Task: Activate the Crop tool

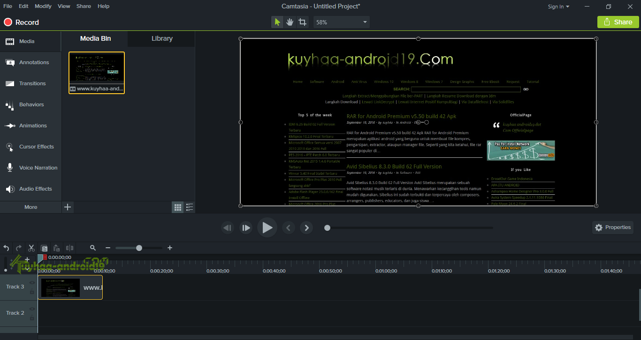Action: click(x=303, y=22)
